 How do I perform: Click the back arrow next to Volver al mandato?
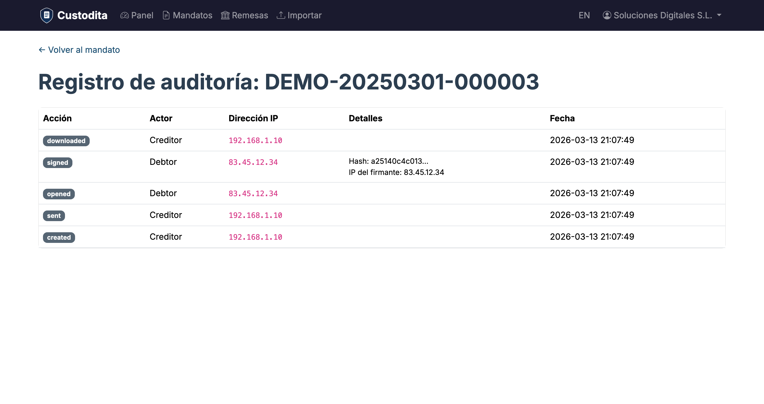pyautogui.click(x=42, y=50)
